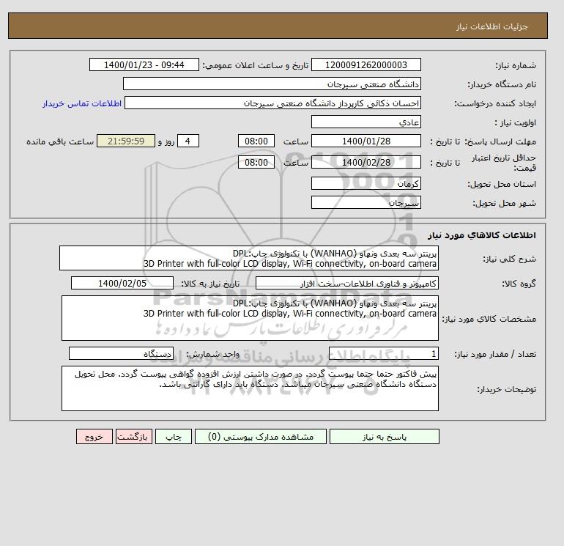Open مشاهده مدارک پیوستی (0) button
Viewport: 564px width, 546px height.
tap(261, 437)
